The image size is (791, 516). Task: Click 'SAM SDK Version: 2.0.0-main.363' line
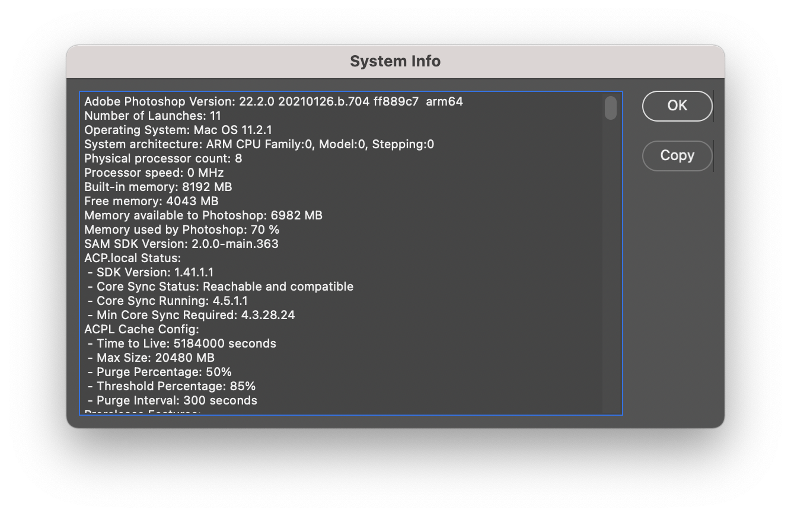coord(181,244)
